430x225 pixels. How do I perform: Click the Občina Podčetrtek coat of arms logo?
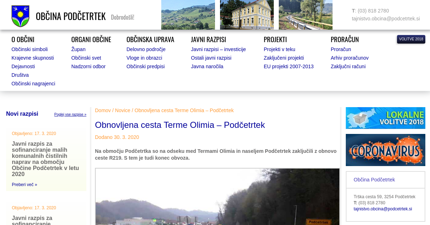[x=20, y=16]
